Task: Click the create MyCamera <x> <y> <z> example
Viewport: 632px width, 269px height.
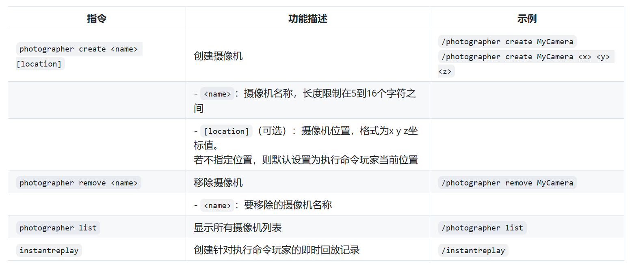Action: click(526, 57)
